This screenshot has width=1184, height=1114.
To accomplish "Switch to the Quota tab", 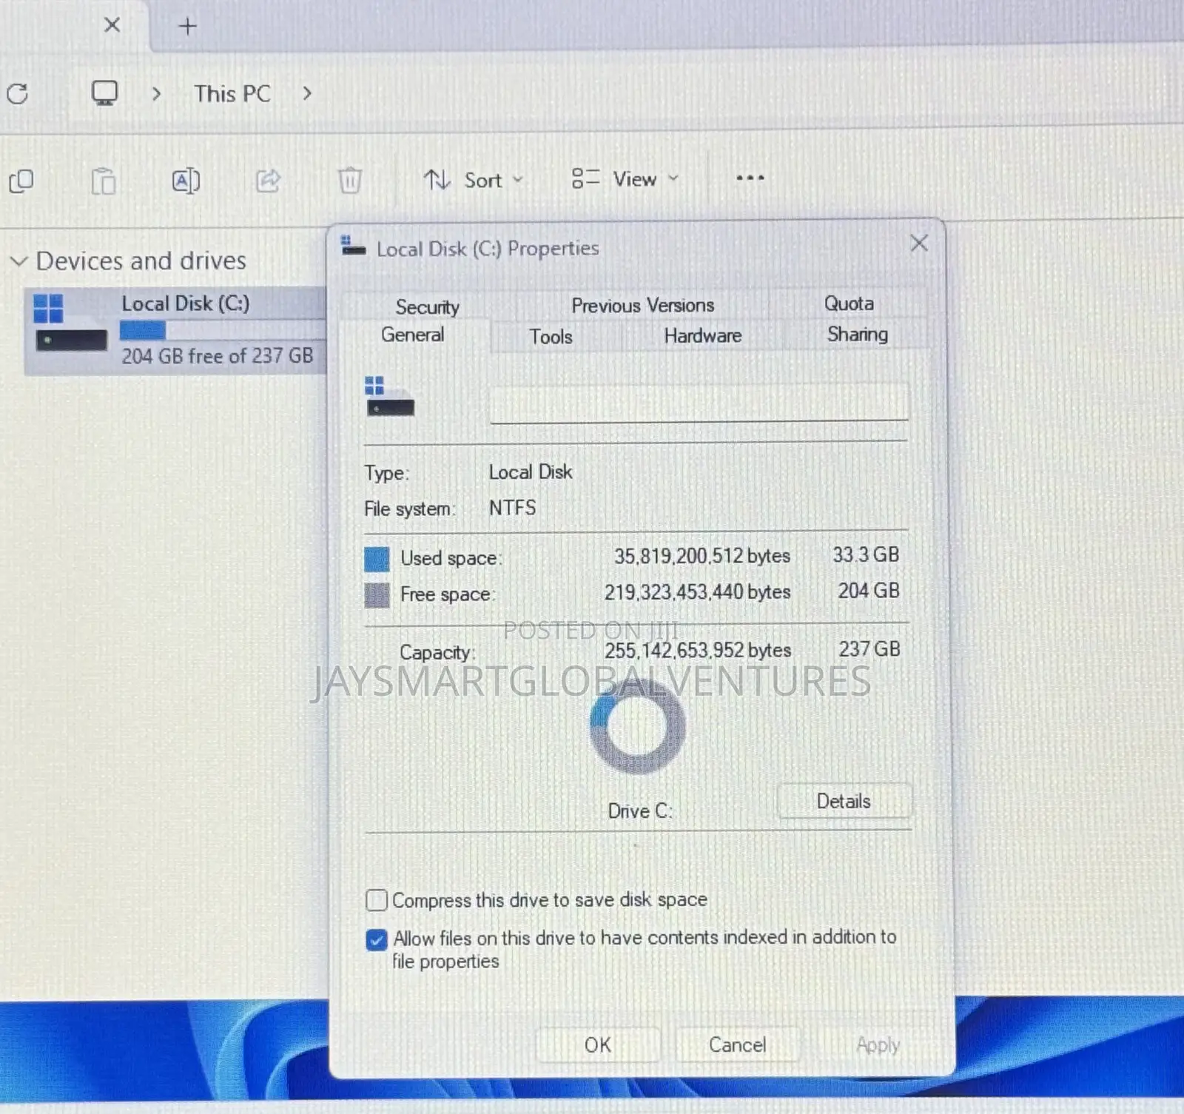I will 849,303.
